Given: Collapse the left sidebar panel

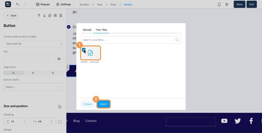Looking at the screenshot, I should point(68,67).
